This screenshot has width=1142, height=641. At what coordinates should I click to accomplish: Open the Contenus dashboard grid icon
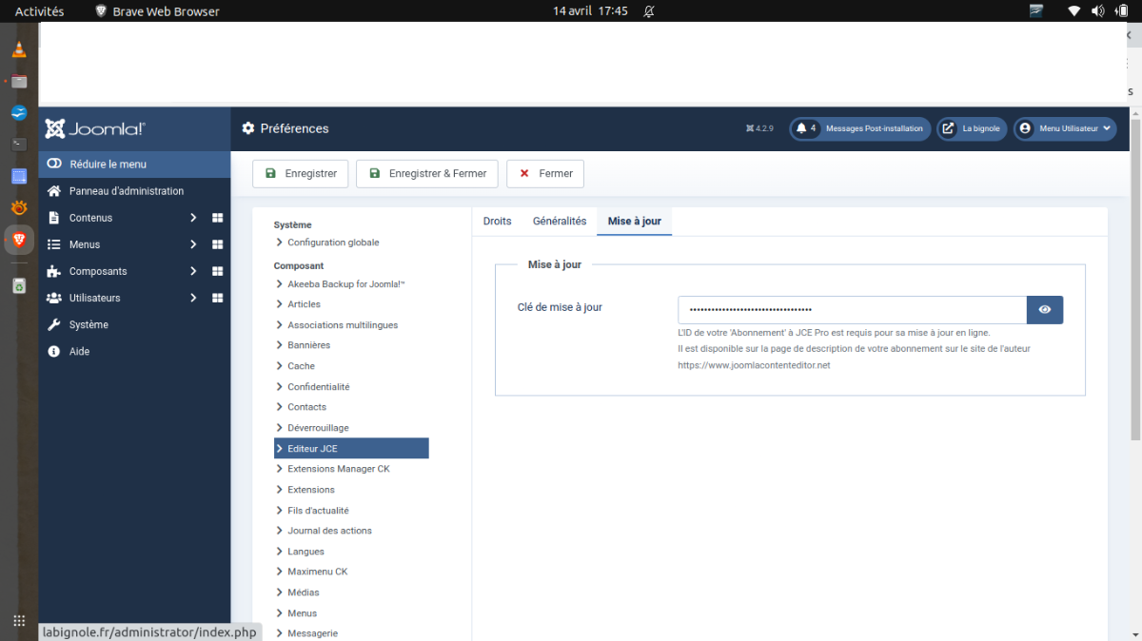coord(217,218)
